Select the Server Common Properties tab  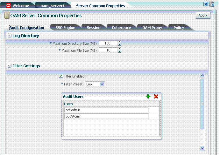(x=101, y=6)
